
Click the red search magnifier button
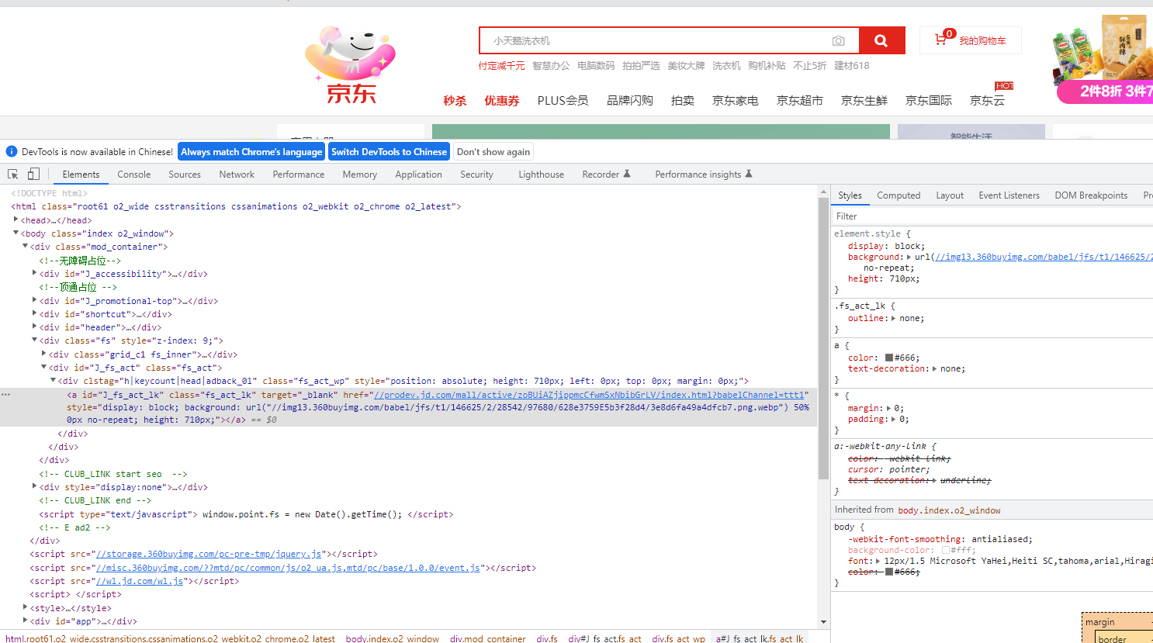(x=881, y=40)
